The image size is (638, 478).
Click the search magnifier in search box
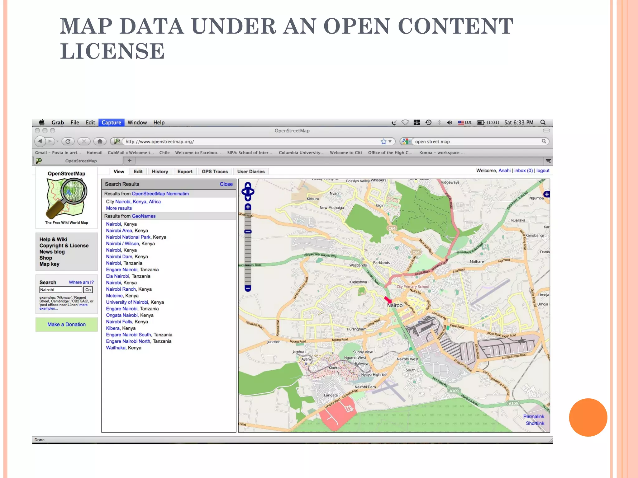pos(544,141)
